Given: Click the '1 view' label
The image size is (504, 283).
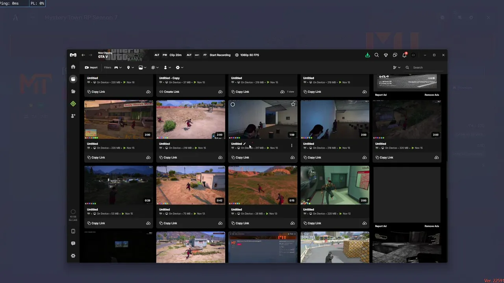Looking at the screenshot, I should (x=291, y=92).
